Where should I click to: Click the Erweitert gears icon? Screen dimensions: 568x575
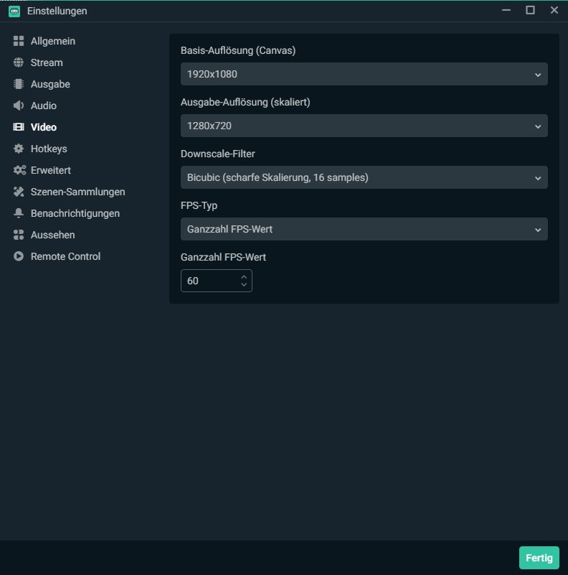(19, 171)
